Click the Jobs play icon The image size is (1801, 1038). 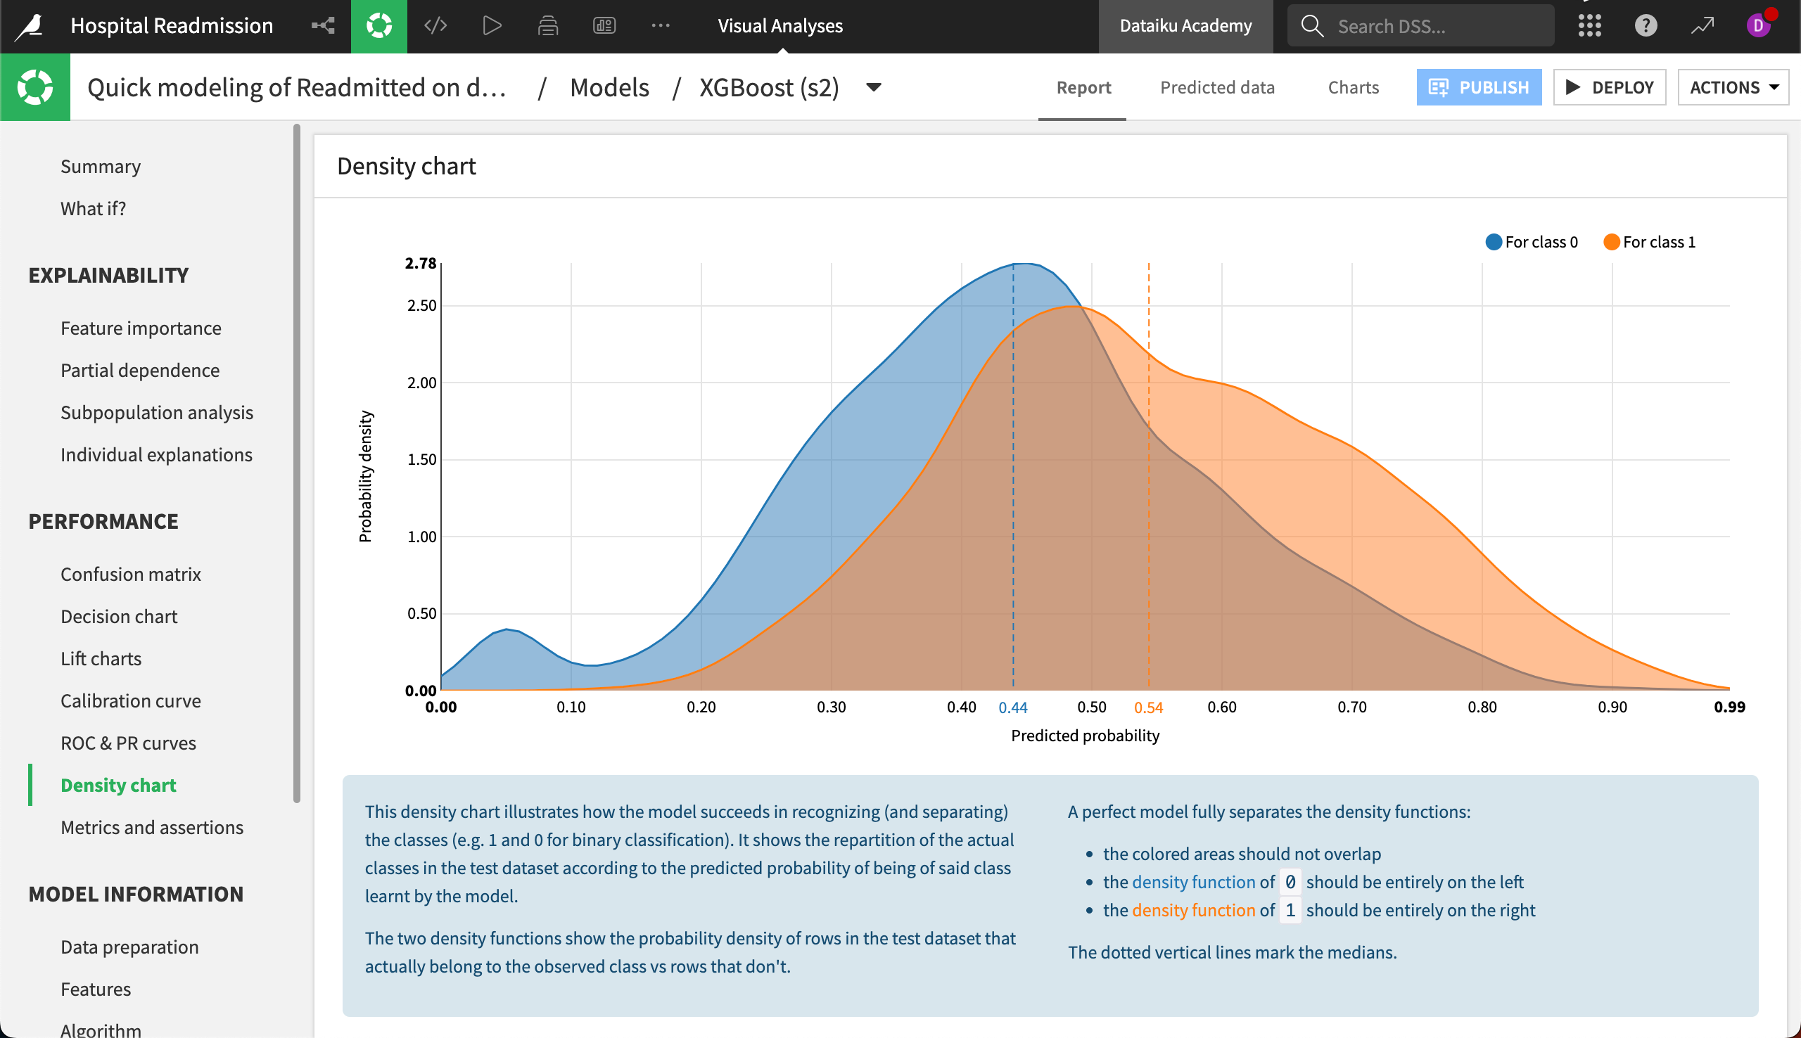491,27
